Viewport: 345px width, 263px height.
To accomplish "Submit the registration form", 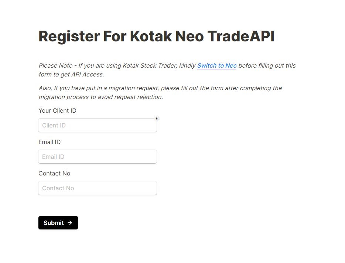I will pos(58,223).
